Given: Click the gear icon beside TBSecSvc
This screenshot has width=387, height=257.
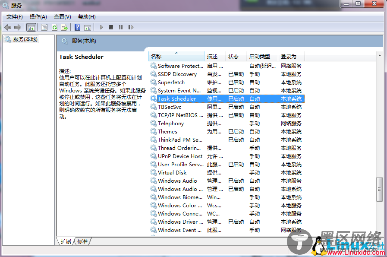Looking at the screenshot, I should (154, 107).
